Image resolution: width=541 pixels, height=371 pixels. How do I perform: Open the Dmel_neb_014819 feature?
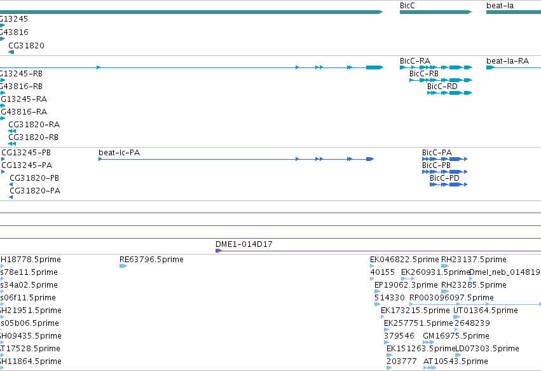pyautogui.click(x=470, y=279)
